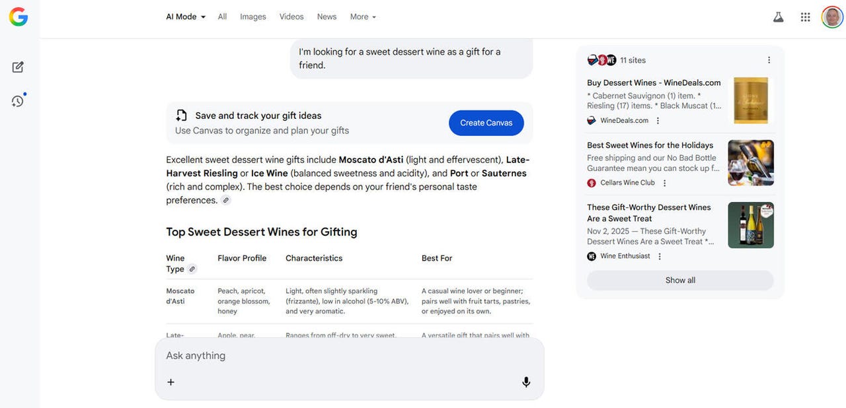The width and height of the screenshot is (846, 408).
Task: Click the link icon after the summary paragraph
Action: pyautogui.click(x=226, y=200)
